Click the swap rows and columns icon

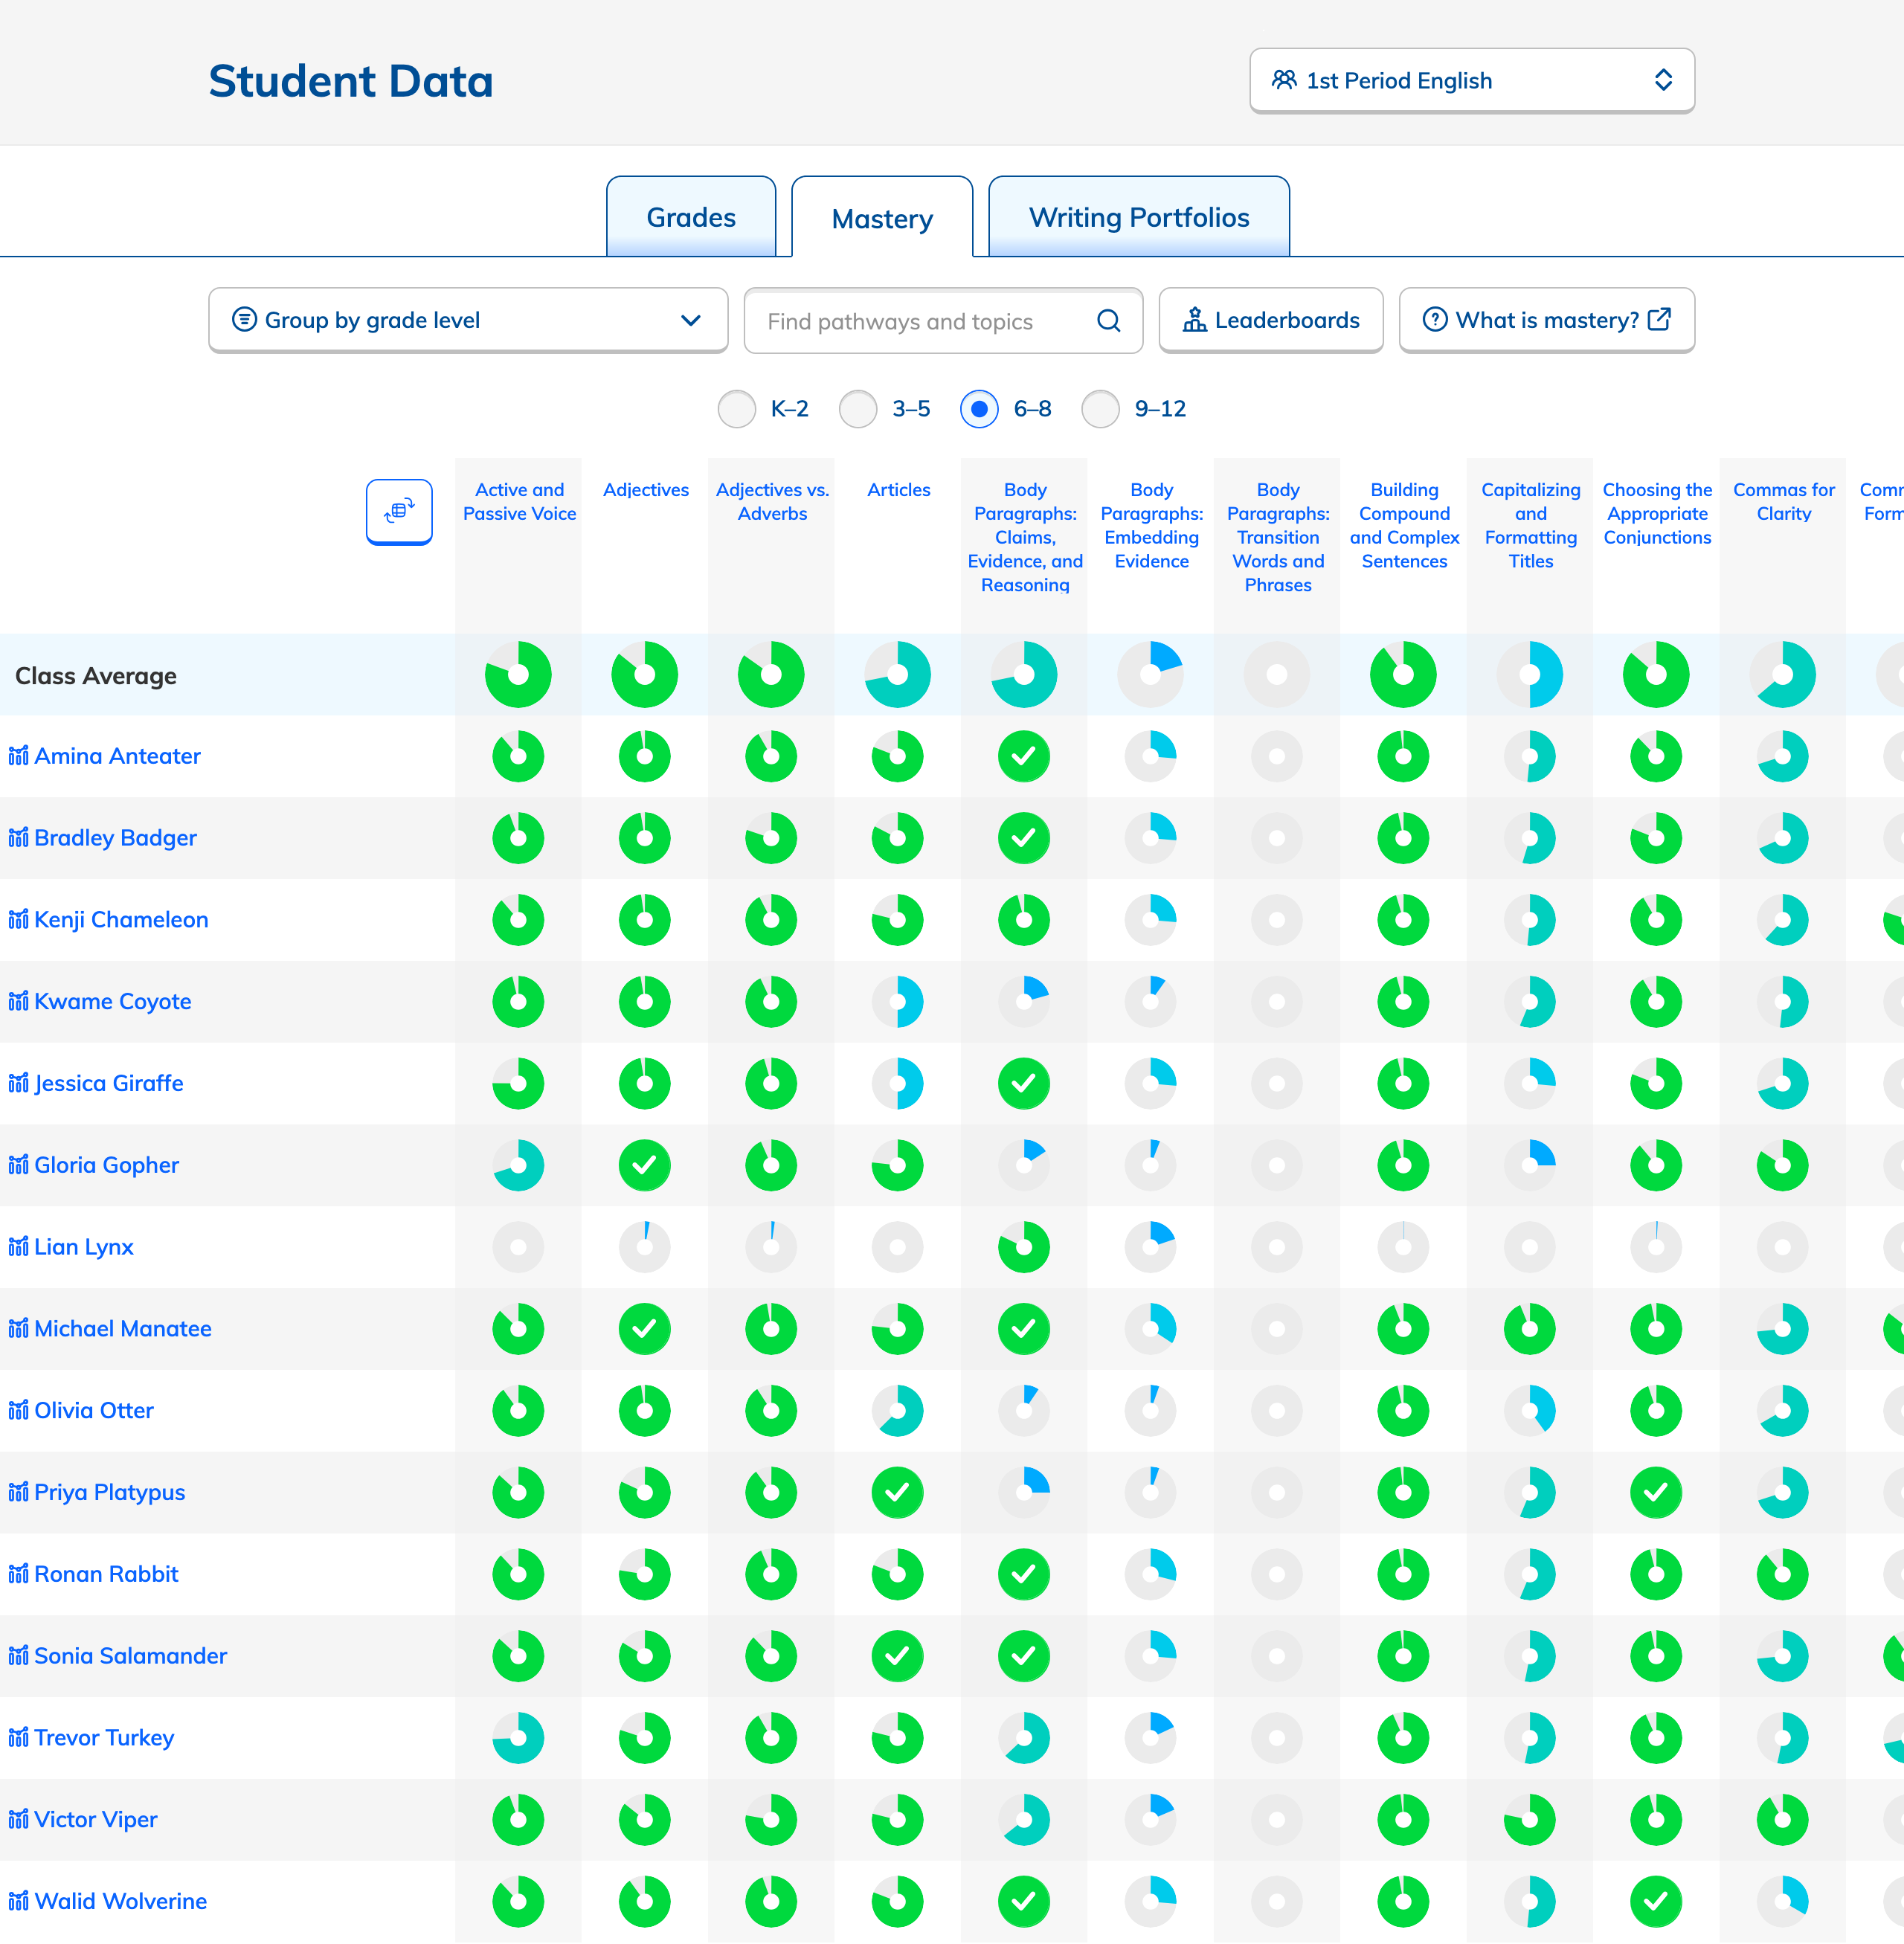click(x=399, y=511)
